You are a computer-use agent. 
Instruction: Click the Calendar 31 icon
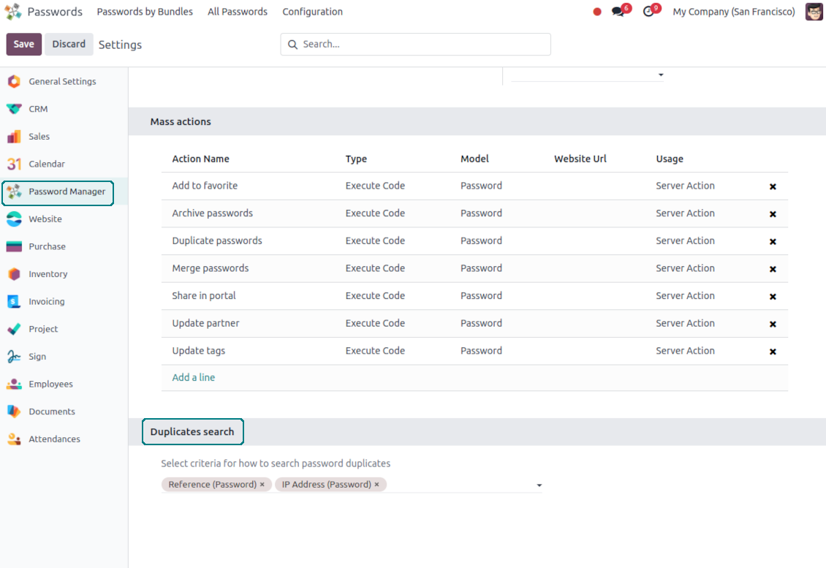(x=14, y=164)
